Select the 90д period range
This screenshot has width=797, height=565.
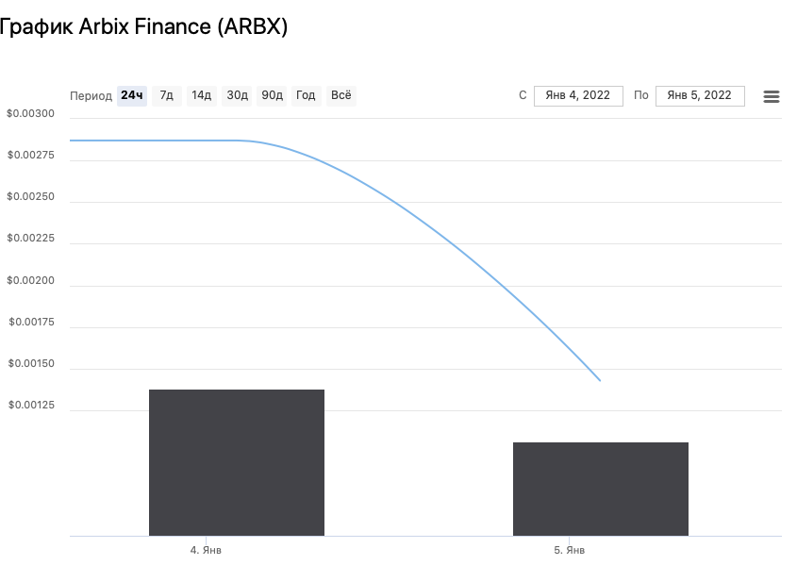[x=272, y=95]
